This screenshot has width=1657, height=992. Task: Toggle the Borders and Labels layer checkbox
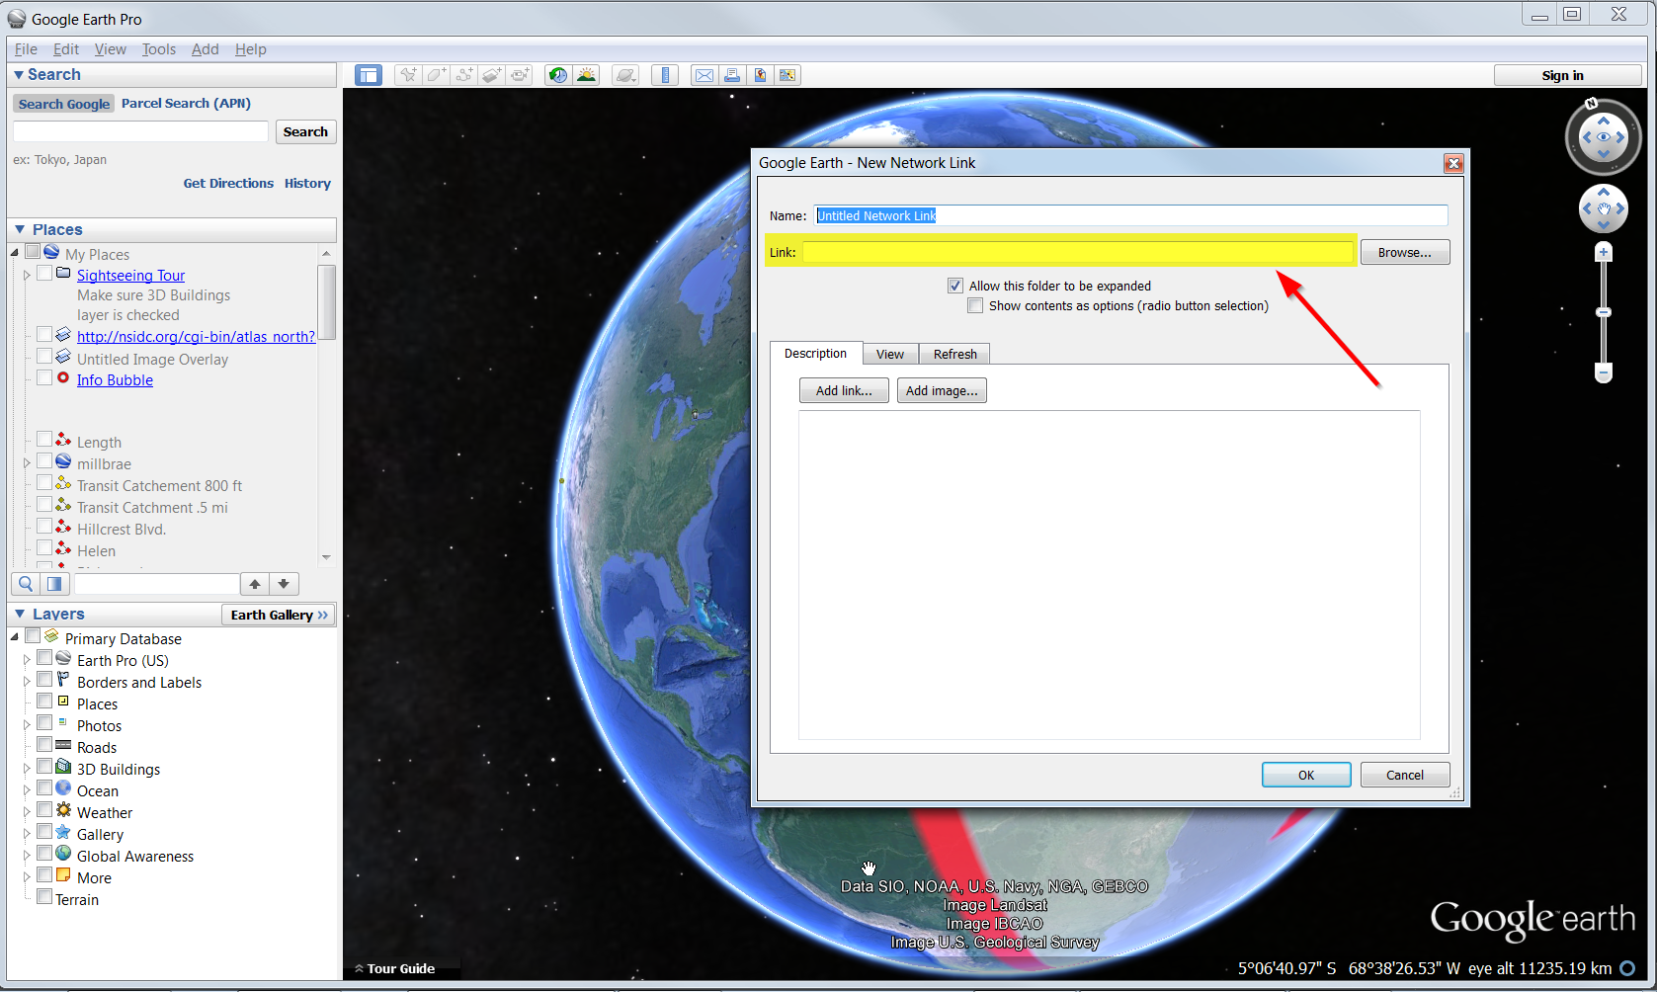tap(44, 680)
